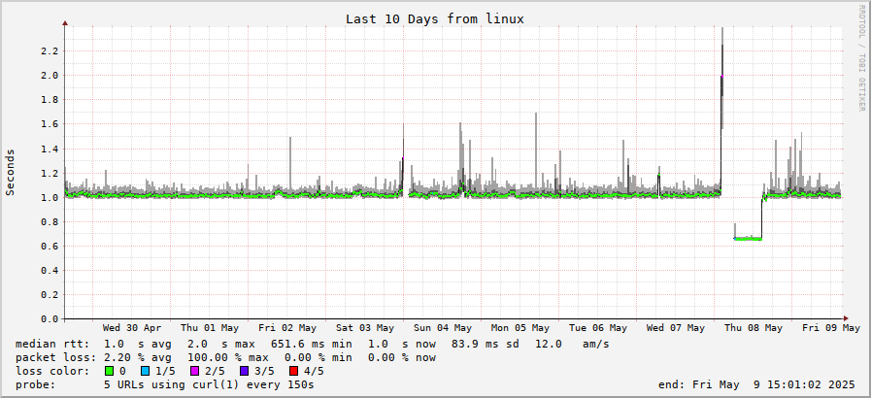This screenshot has height=398, width=871.
Task: Click the 'Tue 06 May' date label
Action: point(598,328)
